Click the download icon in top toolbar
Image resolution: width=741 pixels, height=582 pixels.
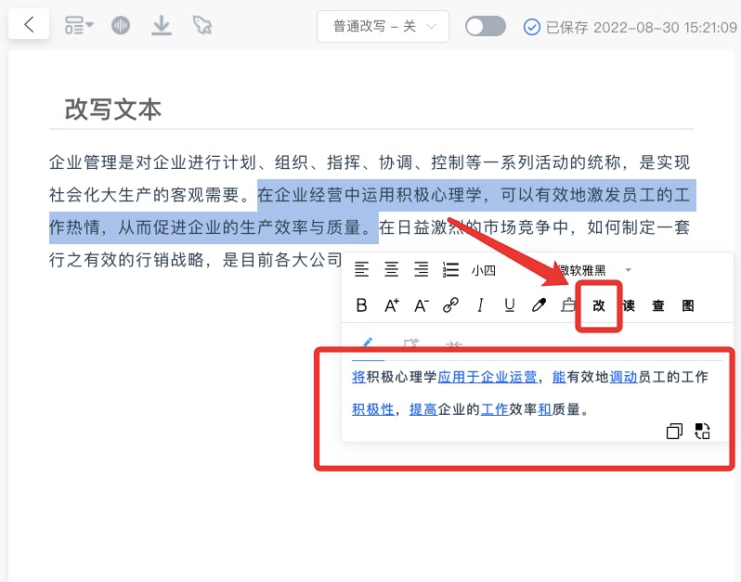click(x=162, y=25)
